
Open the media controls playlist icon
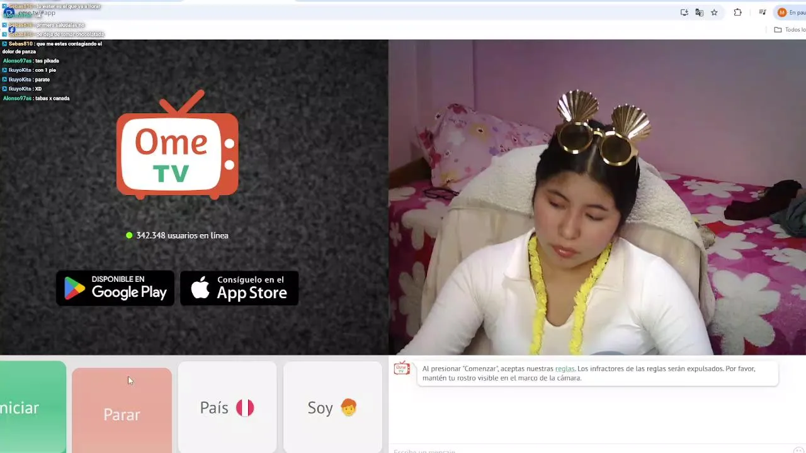click(x=763, y=13)
